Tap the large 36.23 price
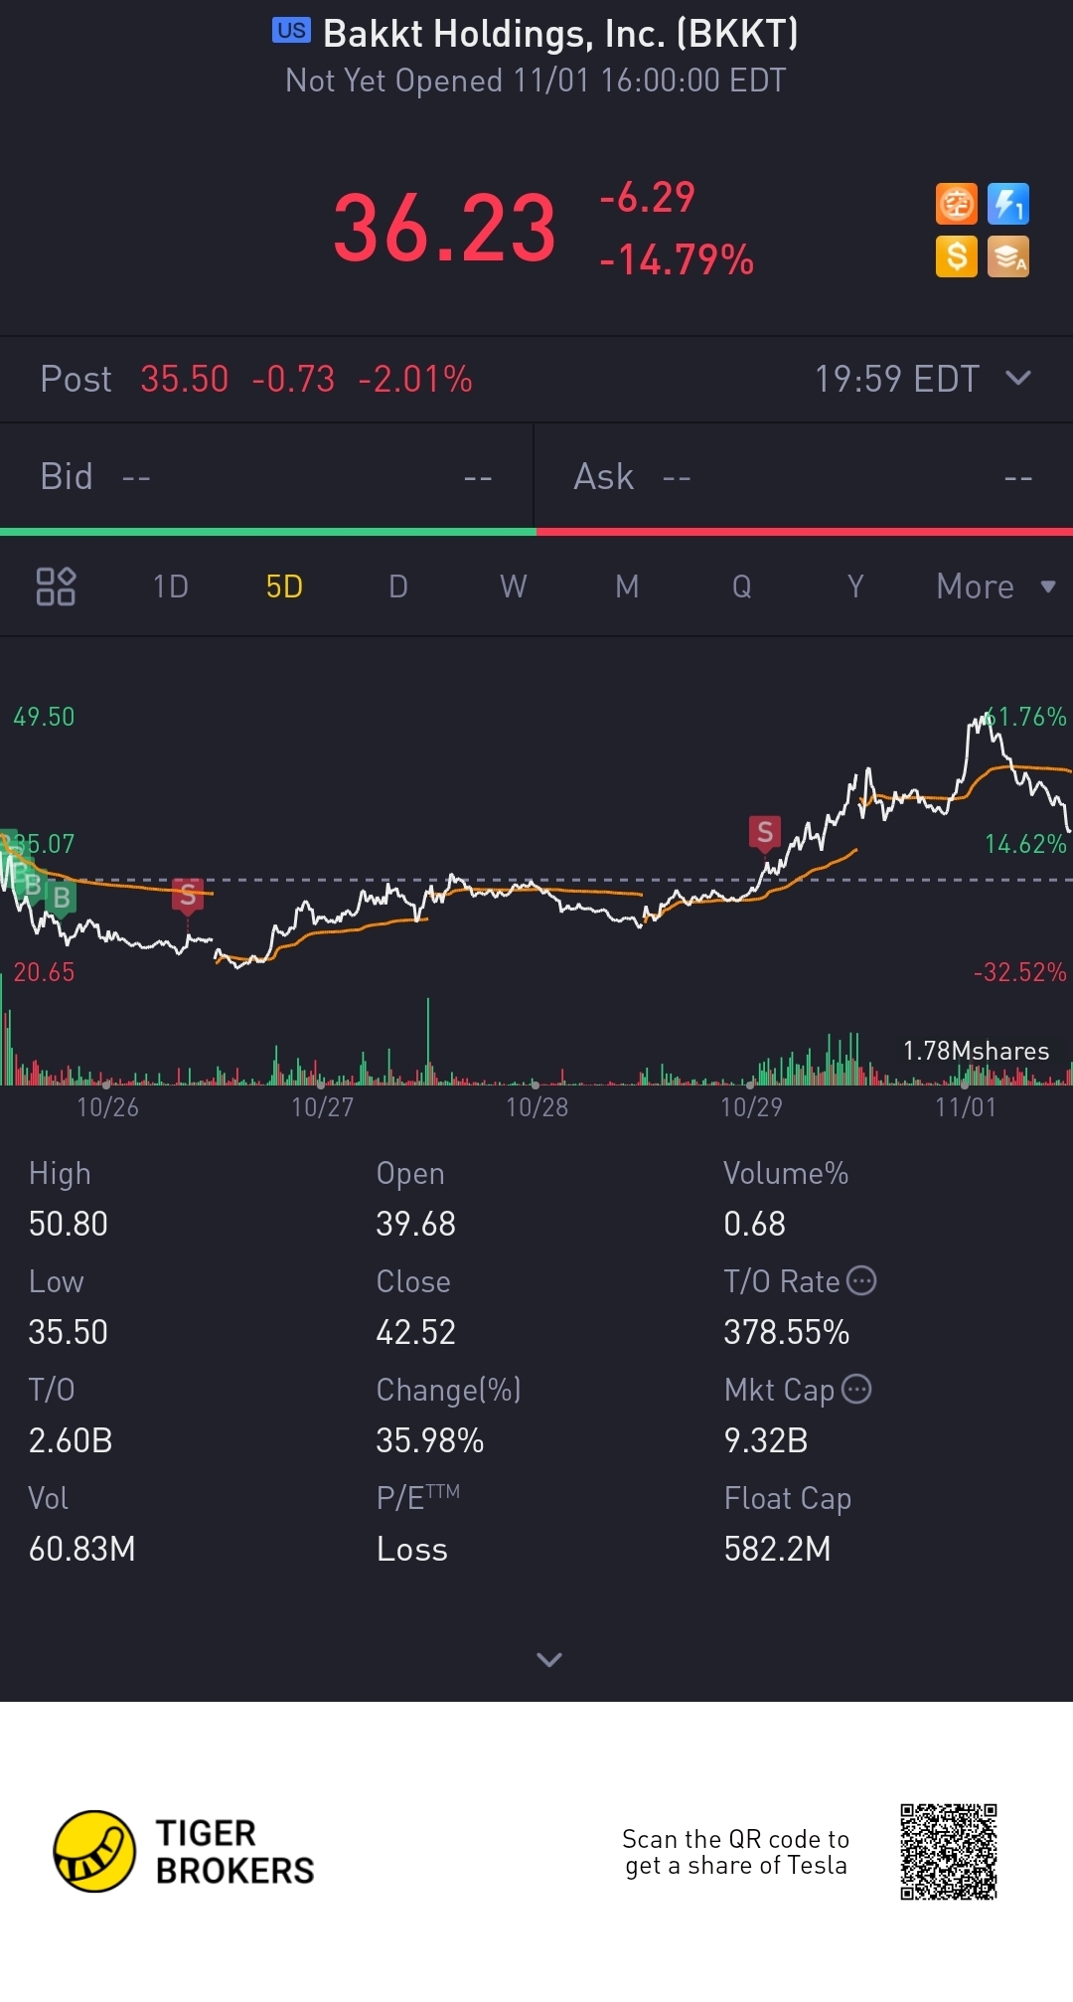 444,229
